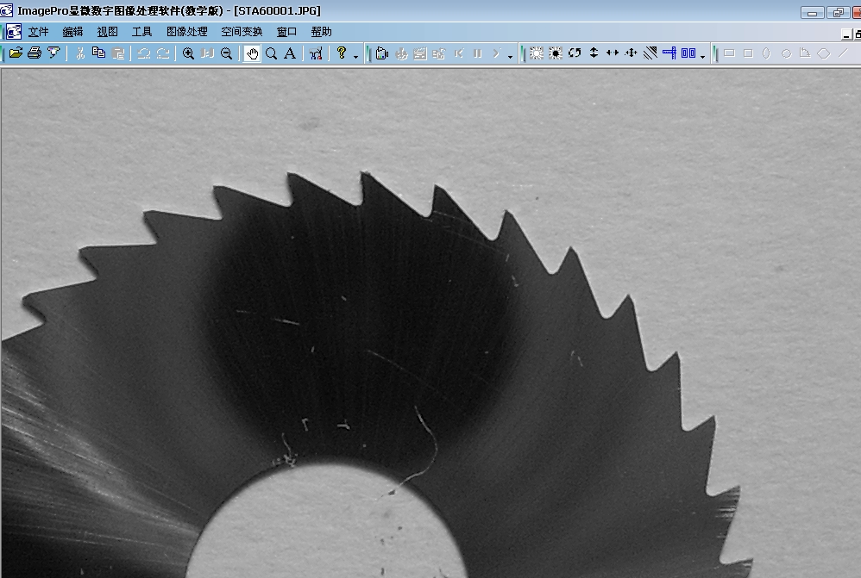Screen dimensions: 861x578
Task: Open the 图像处理 menu
Action: (186, 32)
